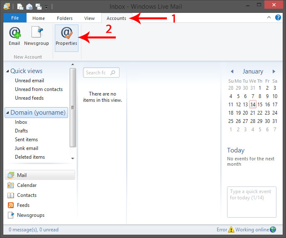Screen dimensions: 286x238
Task: Click the search magnifier icon
Action: pyautogui.click(x=113, y=73)
